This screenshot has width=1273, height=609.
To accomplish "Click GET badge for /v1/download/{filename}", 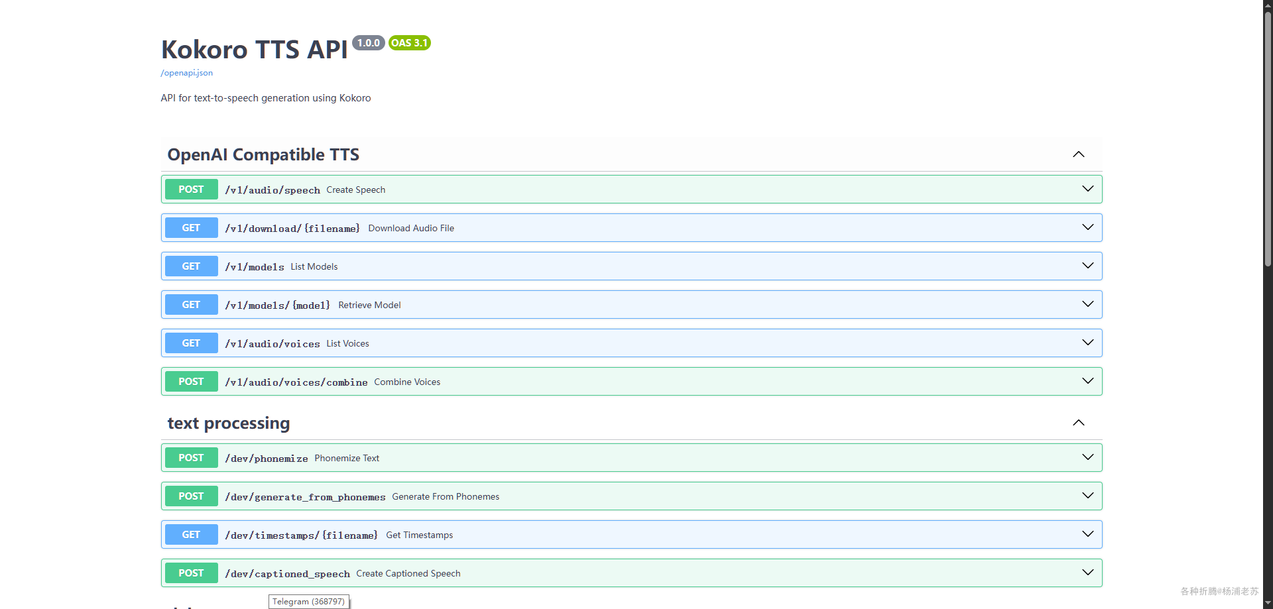I will 191,228.
